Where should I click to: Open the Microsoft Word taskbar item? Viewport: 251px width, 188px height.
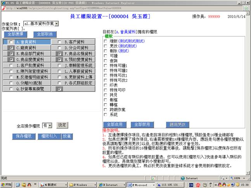click(x=143, y=185)
